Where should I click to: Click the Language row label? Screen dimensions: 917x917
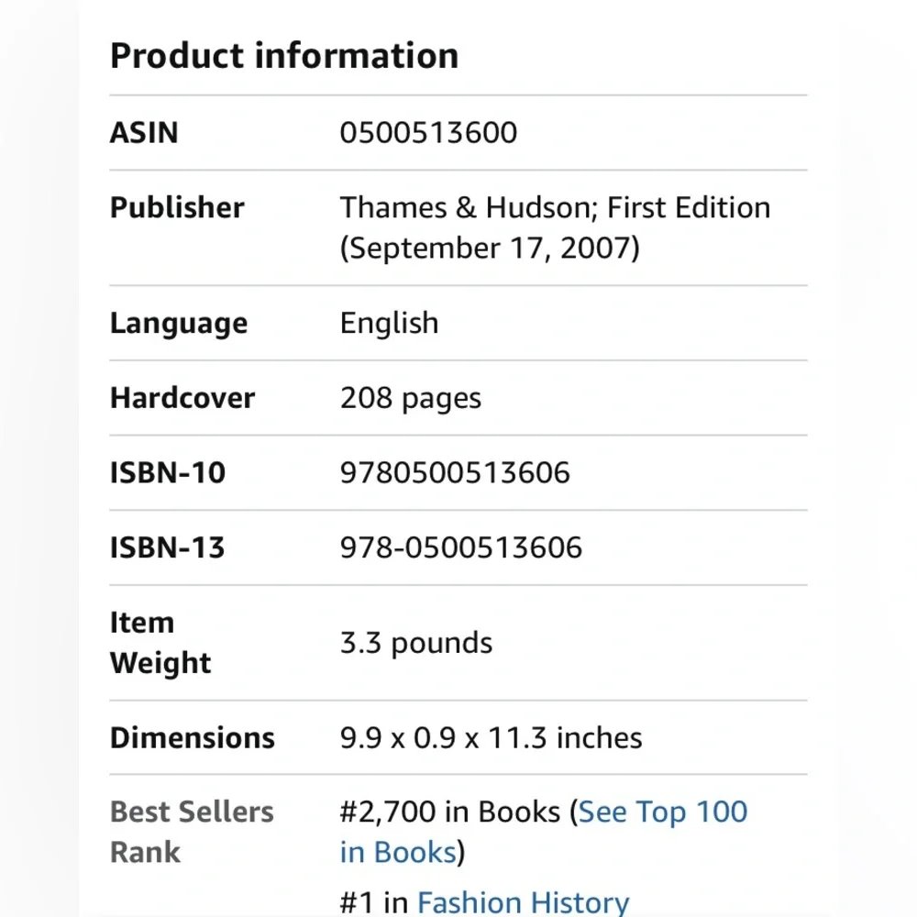click(179, 323)
